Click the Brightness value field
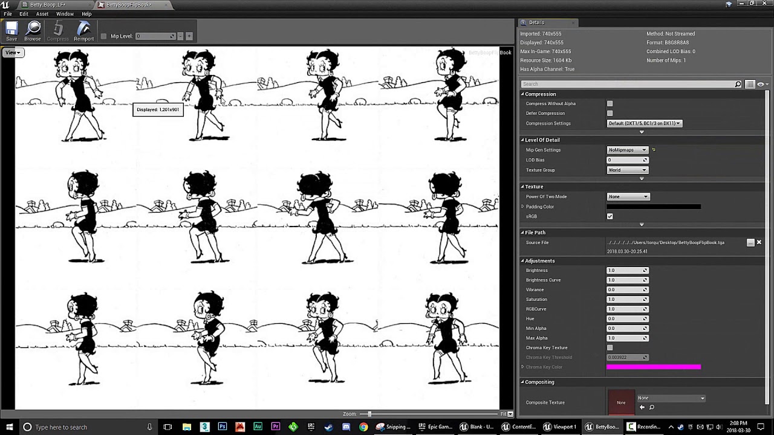 pyautogui.click(x=628, y=270)
